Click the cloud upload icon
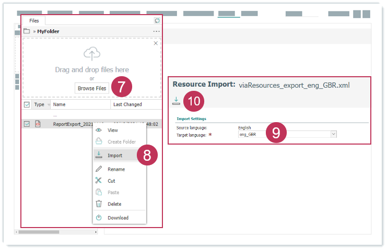This screenshot has width=387, height=250. (92, 54)
